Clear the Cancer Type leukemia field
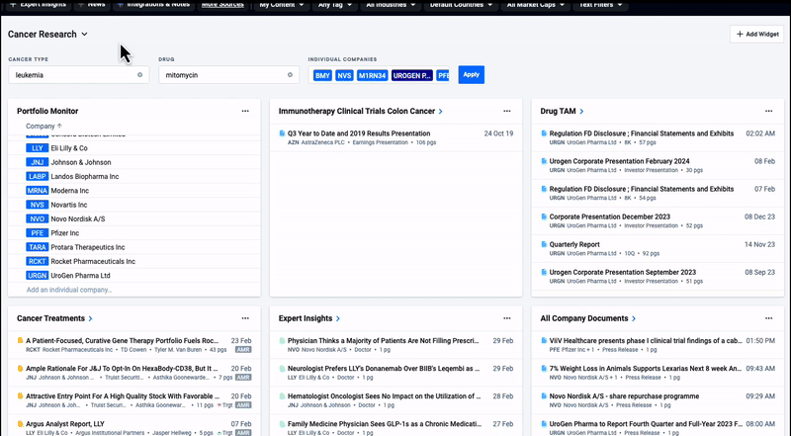 point(139,75)
